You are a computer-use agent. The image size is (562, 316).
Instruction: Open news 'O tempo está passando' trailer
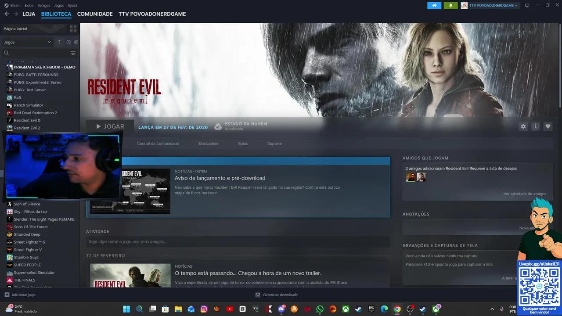(x=248, y=273)
